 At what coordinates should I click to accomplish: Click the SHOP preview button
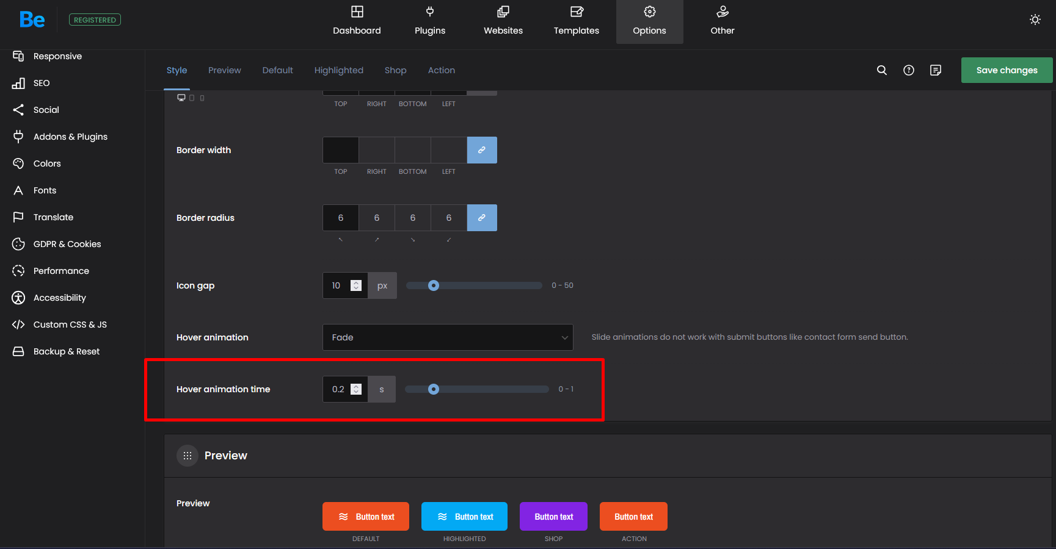click(553, 517)
